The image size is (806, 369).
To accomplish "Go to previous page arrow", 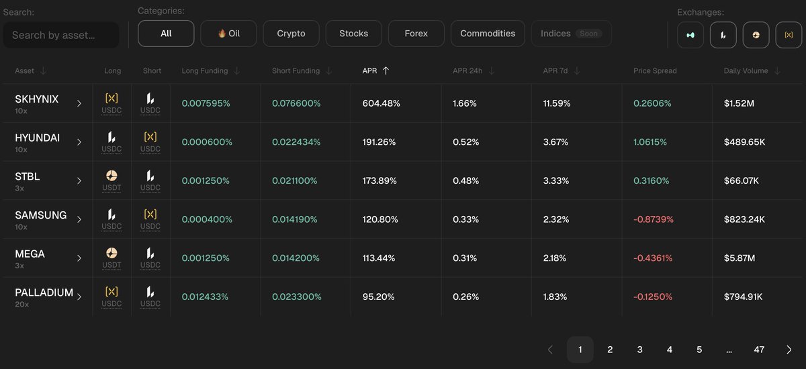I will (550, 350).
